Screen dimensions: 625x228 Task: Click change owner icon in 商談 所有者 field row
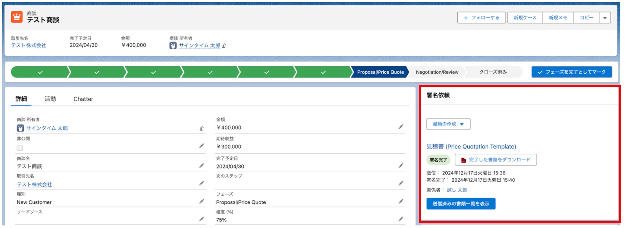click(x=202, y=128)
